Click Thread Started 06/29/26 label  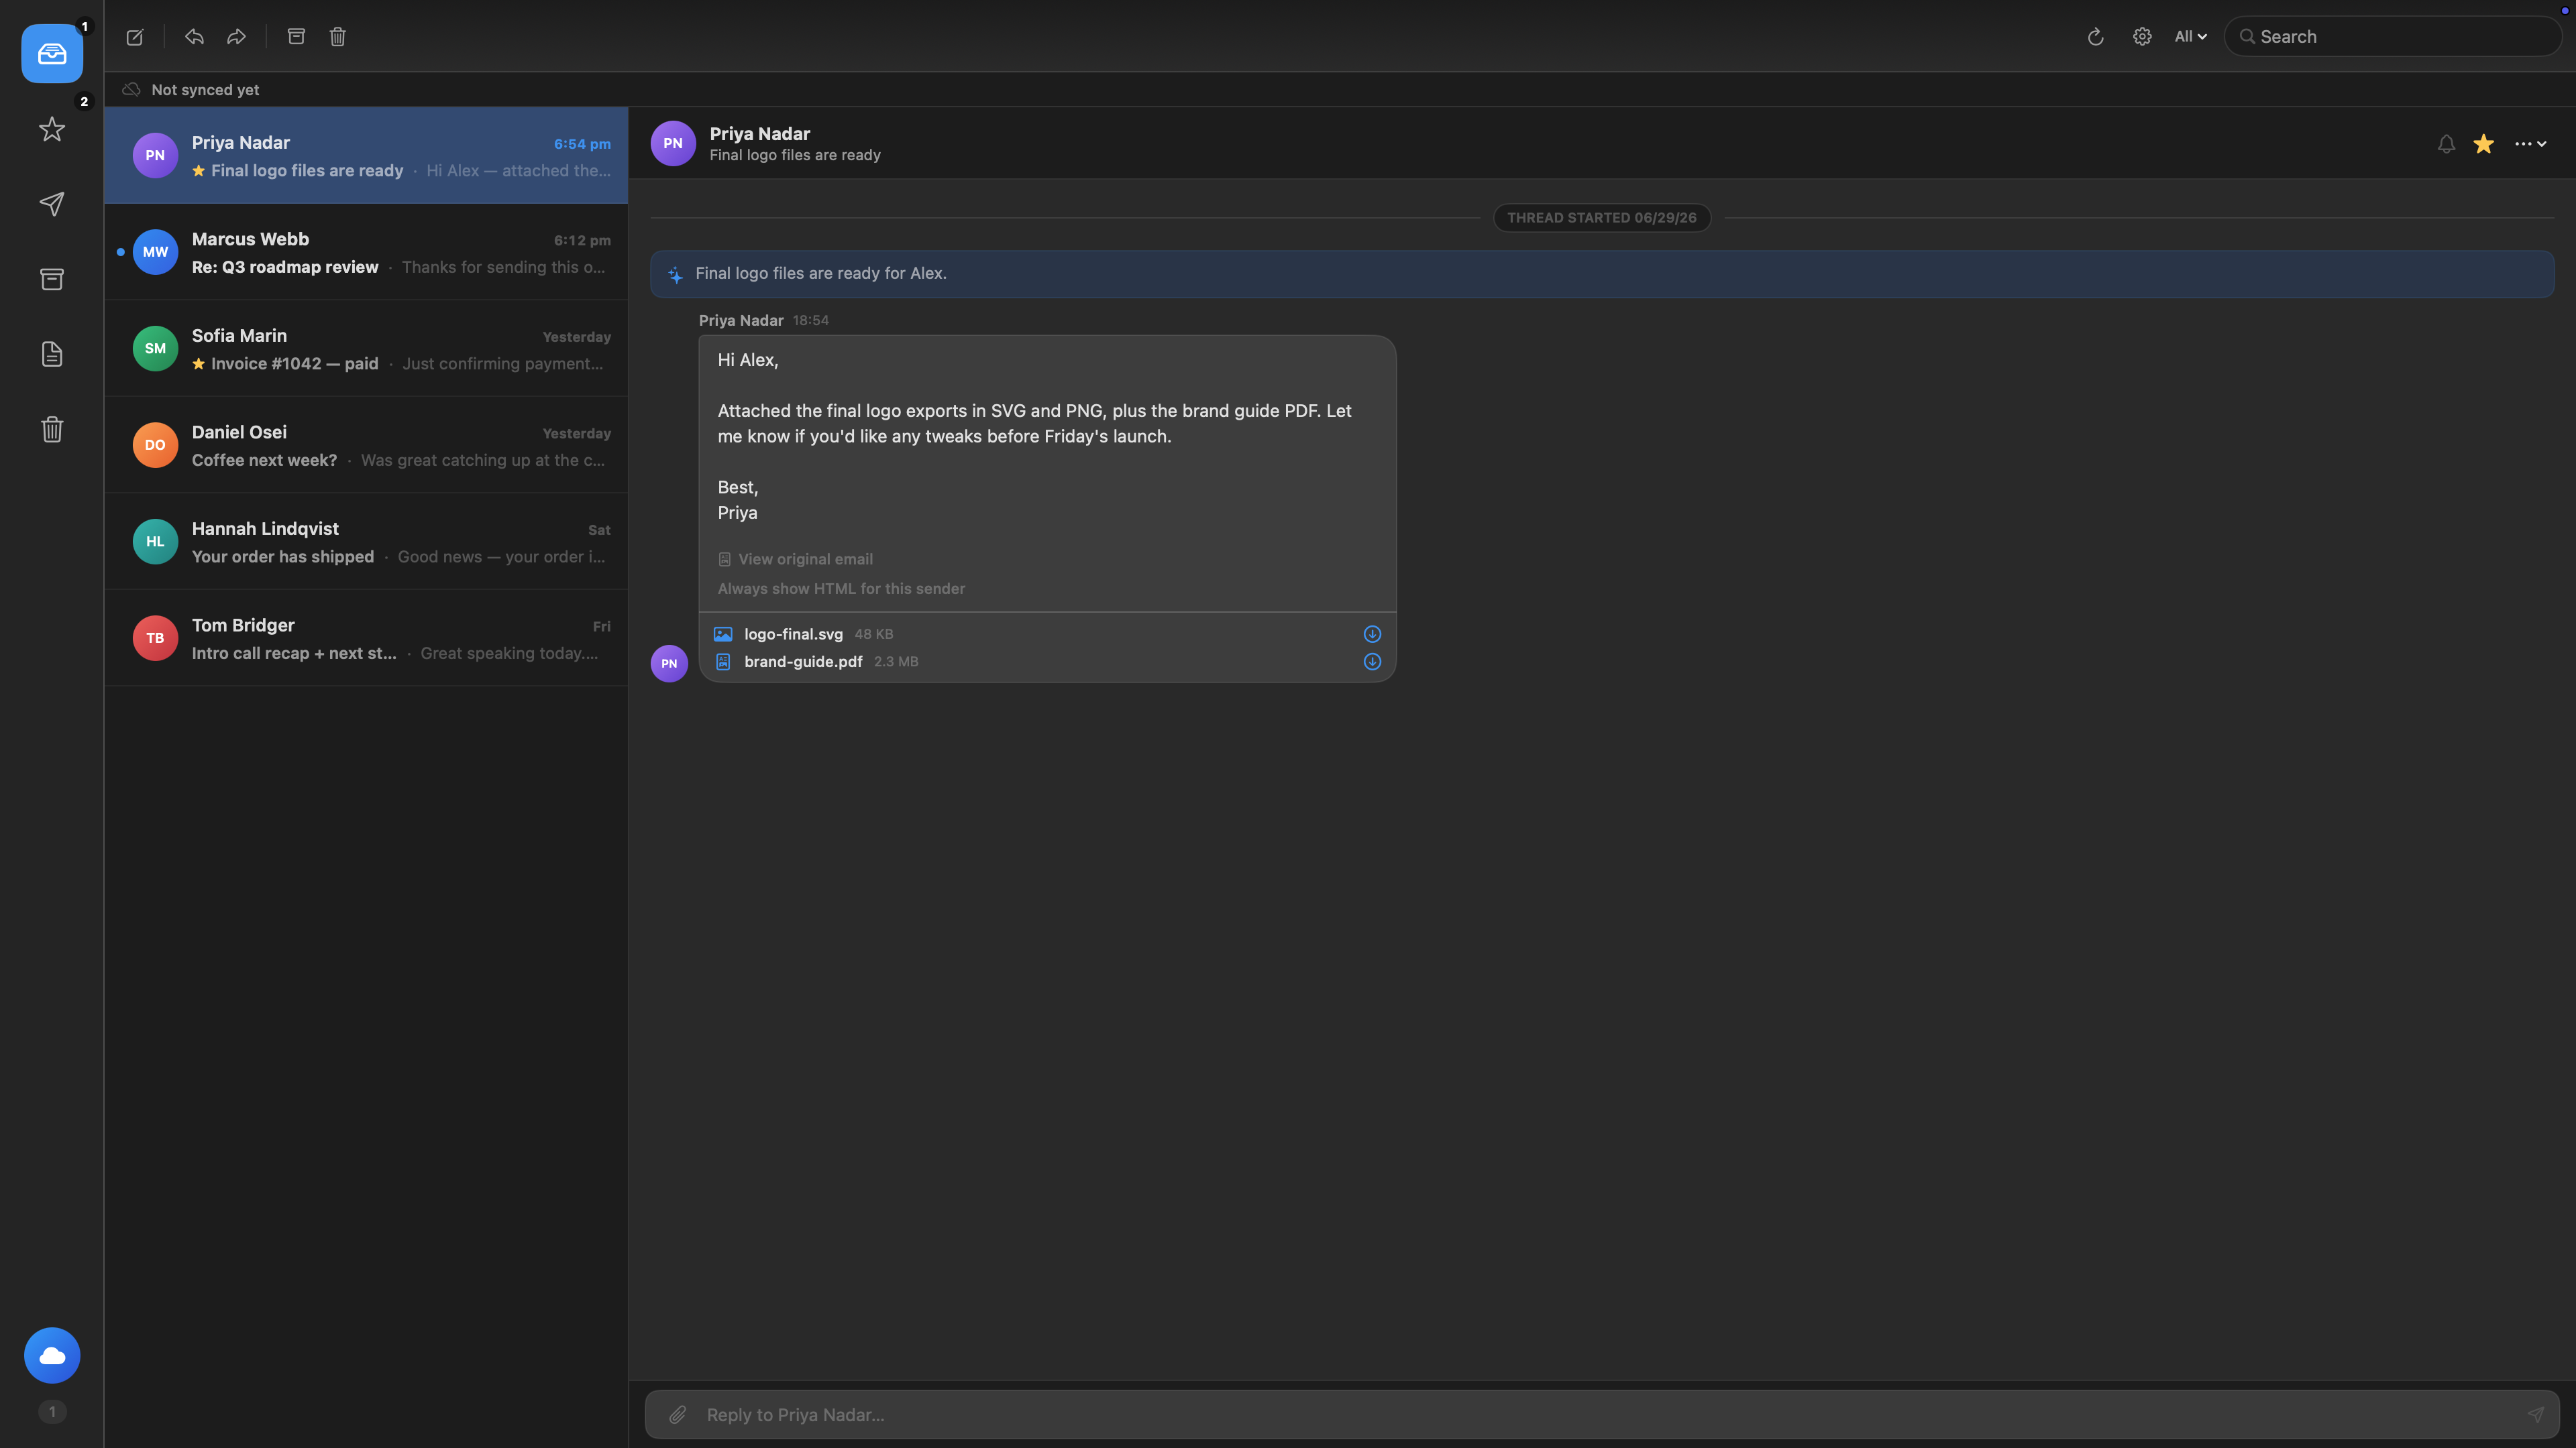pyautogui.click(x=1601, y=218)
